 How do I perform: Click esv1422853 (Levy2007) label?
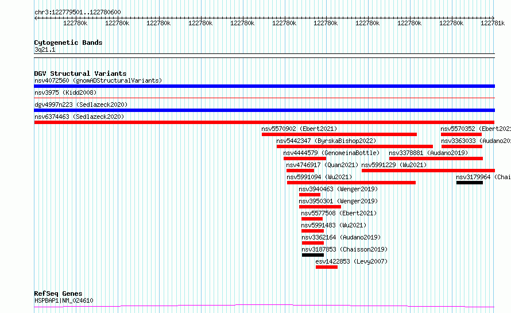[x=351, y=261]
